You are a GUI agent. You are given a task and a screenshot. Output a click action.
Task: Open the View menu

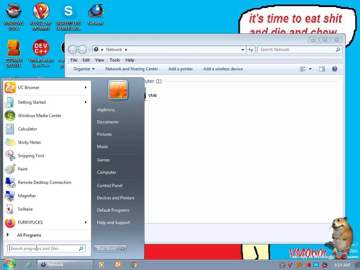99,60
